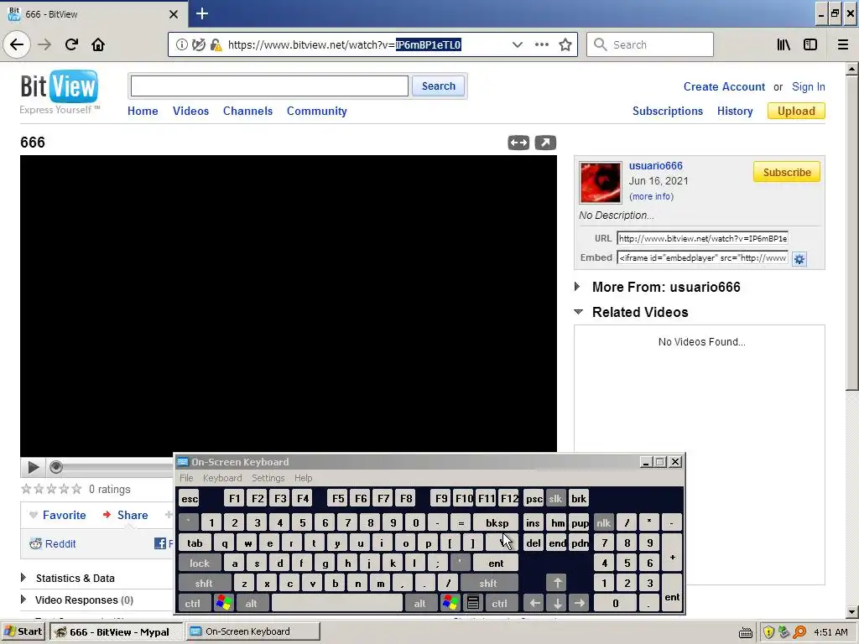Open usuario666 channel link
Screen dimensions: 859x644
click(x=655, y=166)
